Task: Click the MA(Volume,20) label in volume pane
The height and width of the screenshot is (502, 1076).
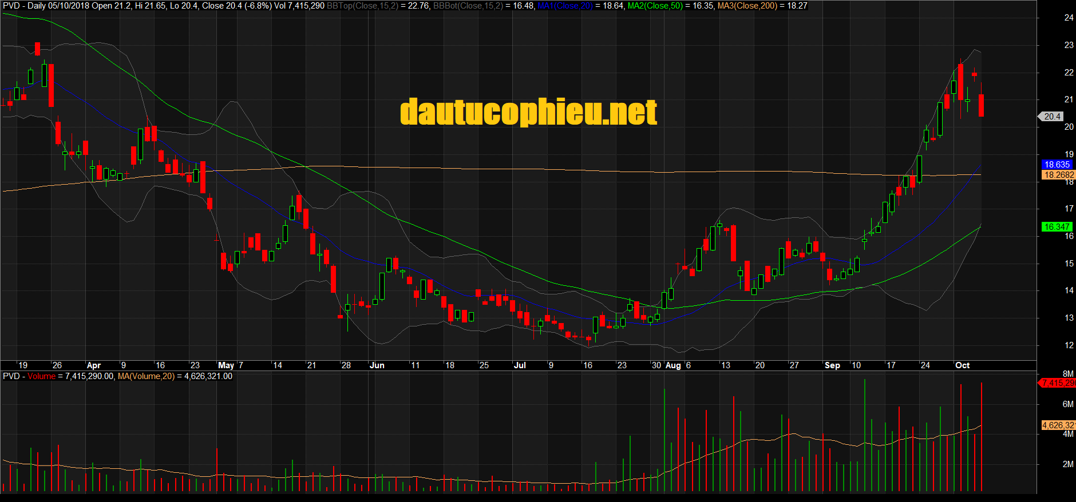Action: point(146,376)
